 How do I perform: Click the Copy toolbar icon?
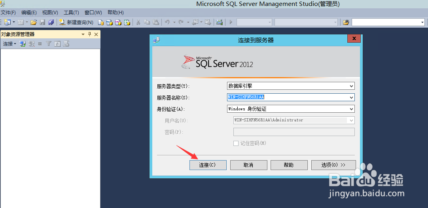(x=147, y=23)
